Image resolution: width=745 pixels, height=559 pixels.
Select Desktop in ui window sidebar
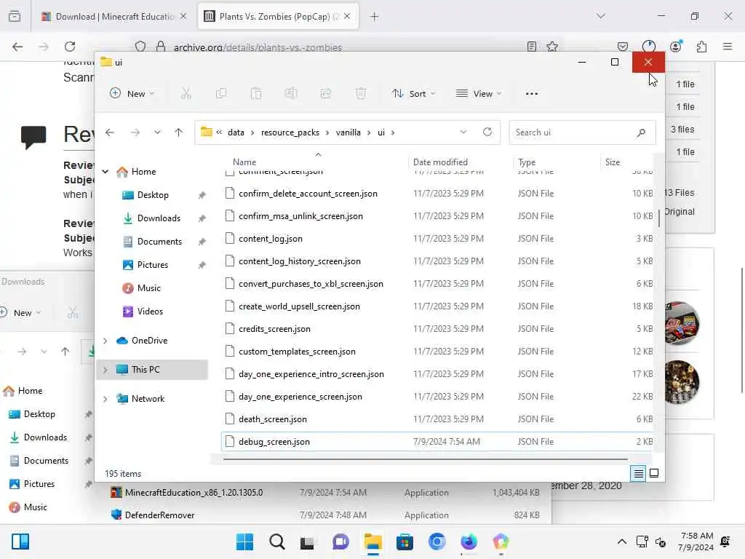[153, 195]
